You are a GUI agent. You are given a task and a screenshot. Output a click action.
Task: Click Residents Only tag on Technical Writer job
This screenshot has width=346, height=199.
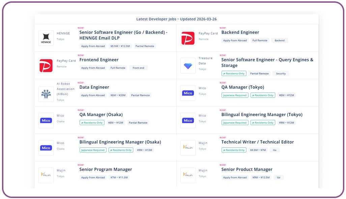click(234, 150)
